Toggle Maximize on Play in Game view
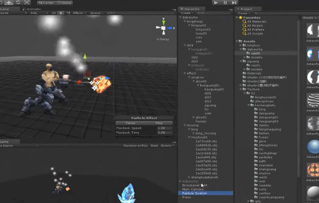 point(135,146)
